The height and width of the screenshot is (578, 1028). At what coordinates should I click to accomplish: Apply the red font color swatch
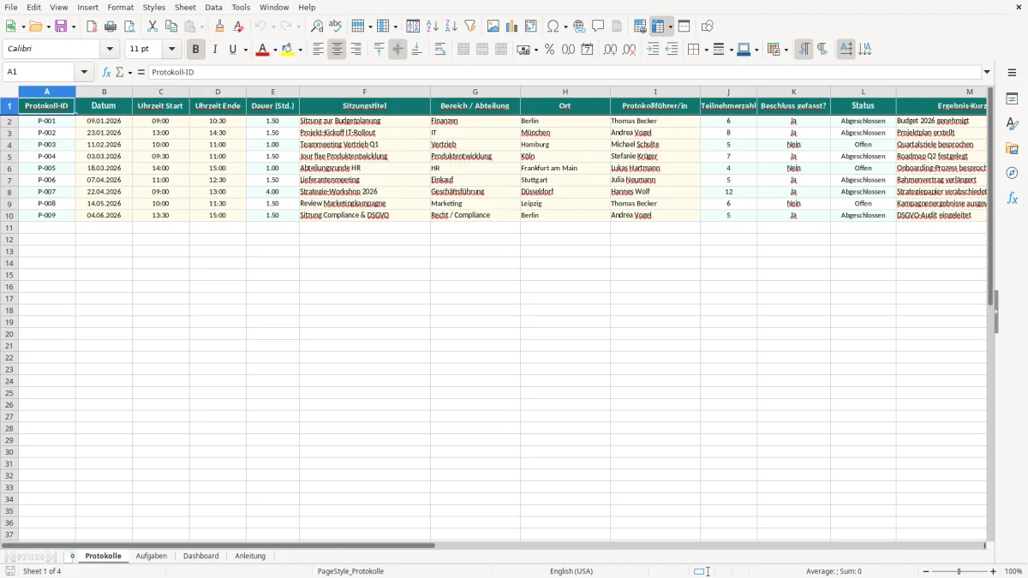tap(262, 50)
